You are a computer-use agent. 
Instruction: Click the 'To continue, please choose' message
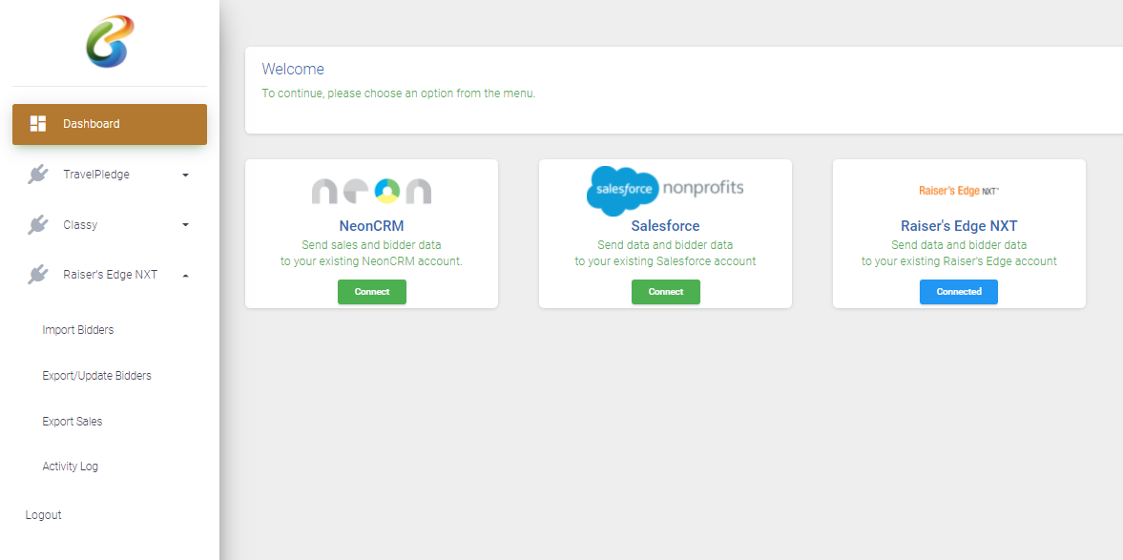(x=398, y=93)
